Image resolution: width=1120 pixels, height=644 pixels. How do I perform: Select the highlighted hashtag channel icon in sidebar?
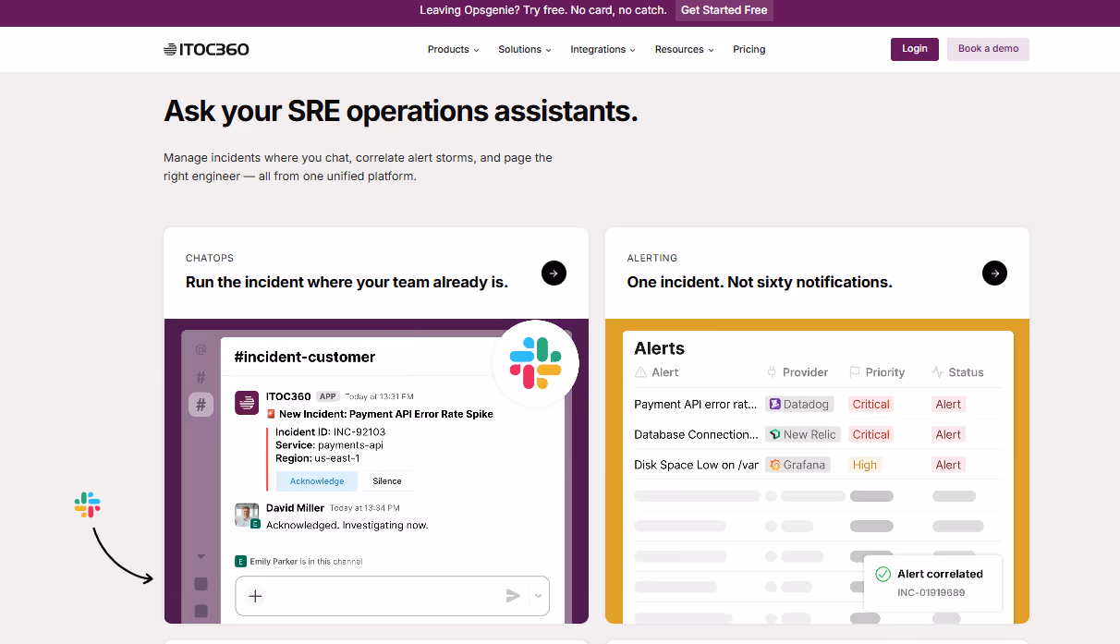coord(201,404)
